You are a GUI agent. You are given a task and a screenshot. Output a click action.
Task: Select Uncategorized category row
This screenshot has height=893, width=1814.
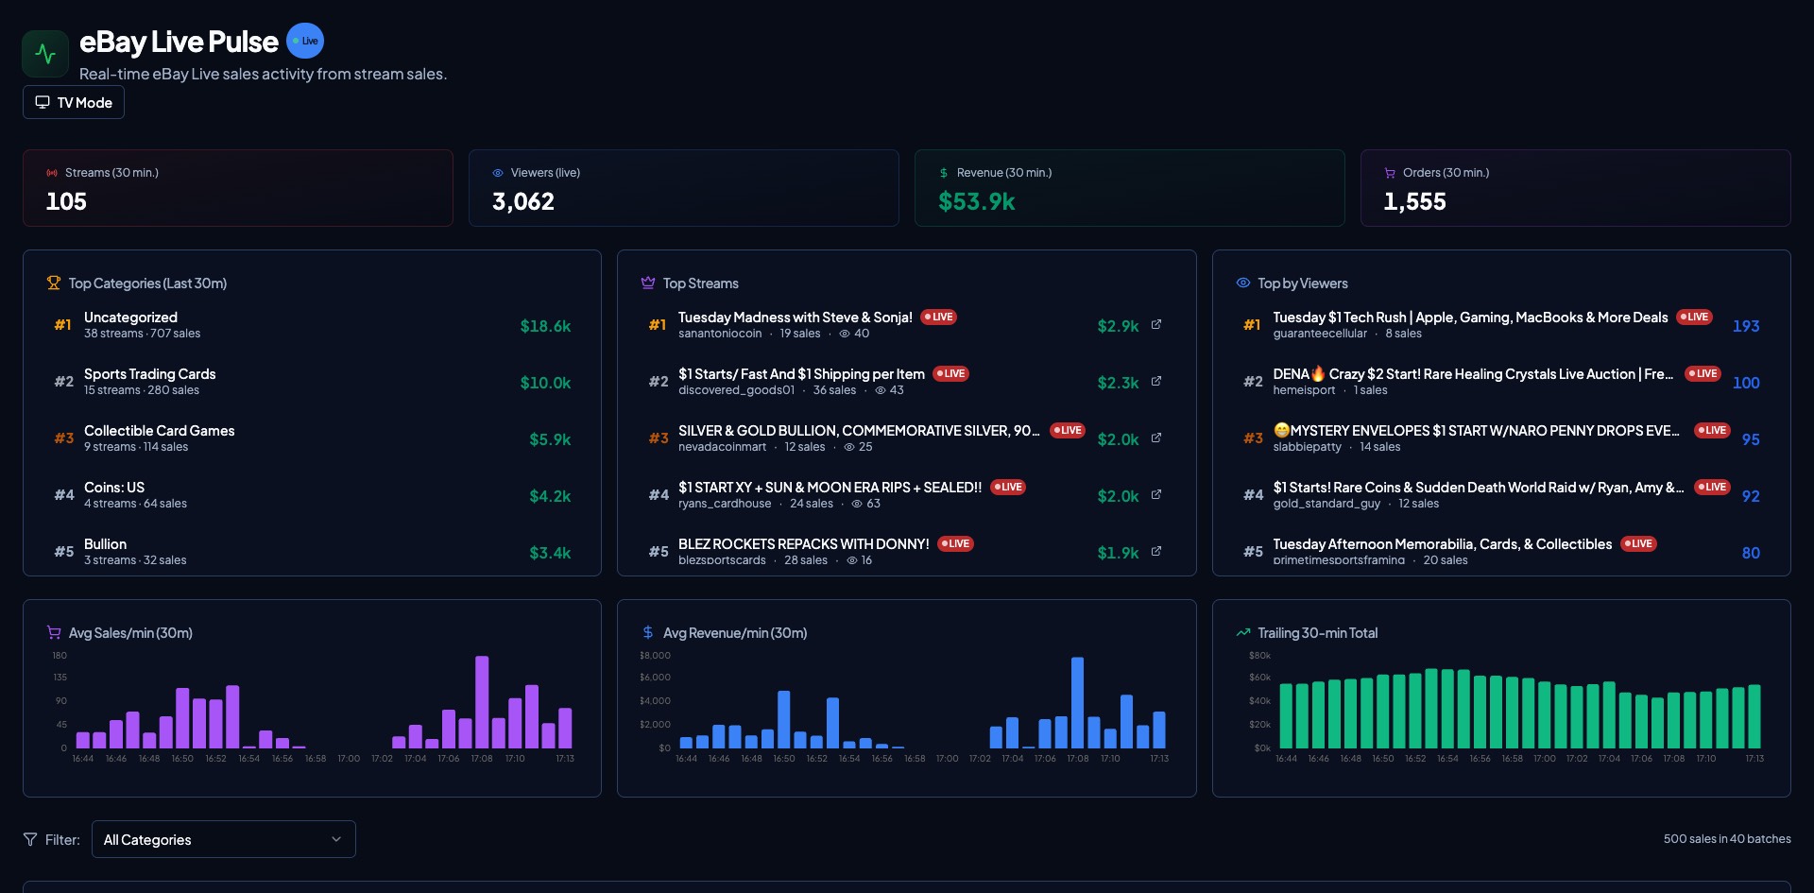312,325
